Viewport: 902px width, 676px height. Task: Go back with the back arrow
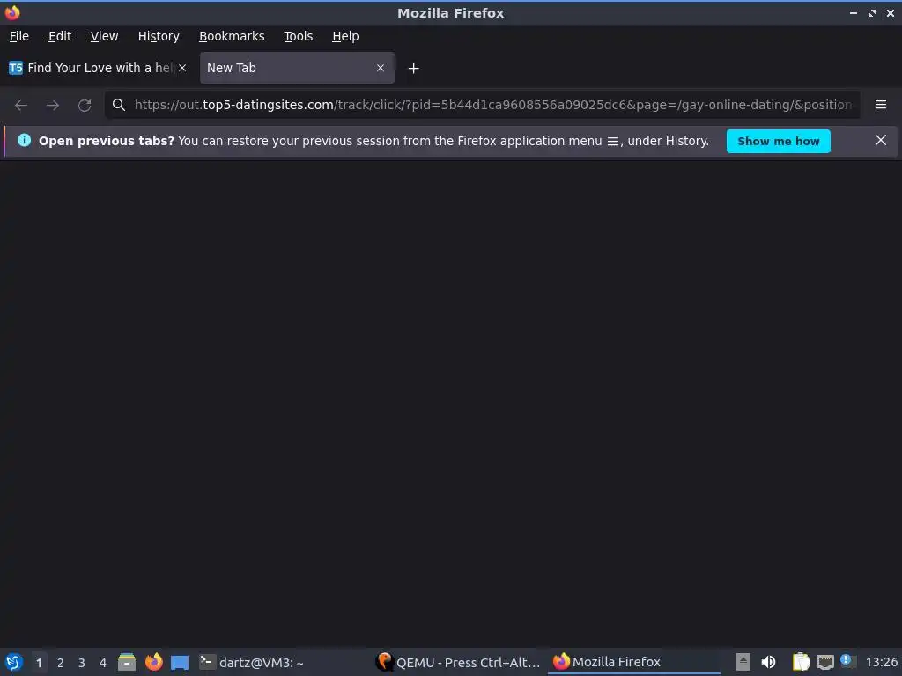click(x=21, y=106)
